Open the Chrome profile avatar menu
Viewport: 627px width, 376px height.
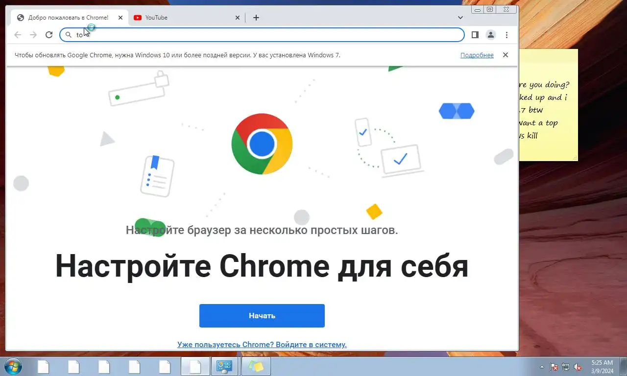(x=490, y=35)
